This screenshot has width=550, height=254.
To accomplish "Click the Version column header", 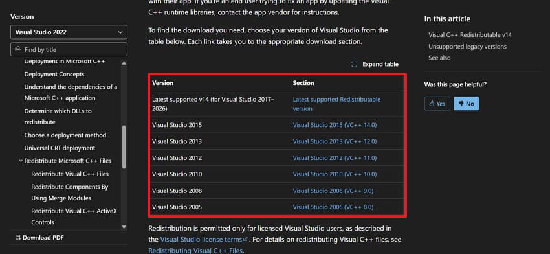I will [163, 83].
